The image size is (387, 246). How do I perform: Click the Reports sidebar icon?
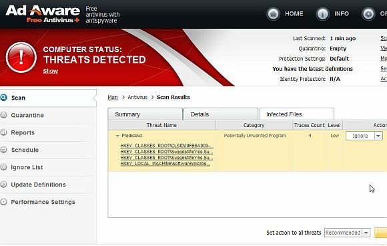(x=3, y=132)
